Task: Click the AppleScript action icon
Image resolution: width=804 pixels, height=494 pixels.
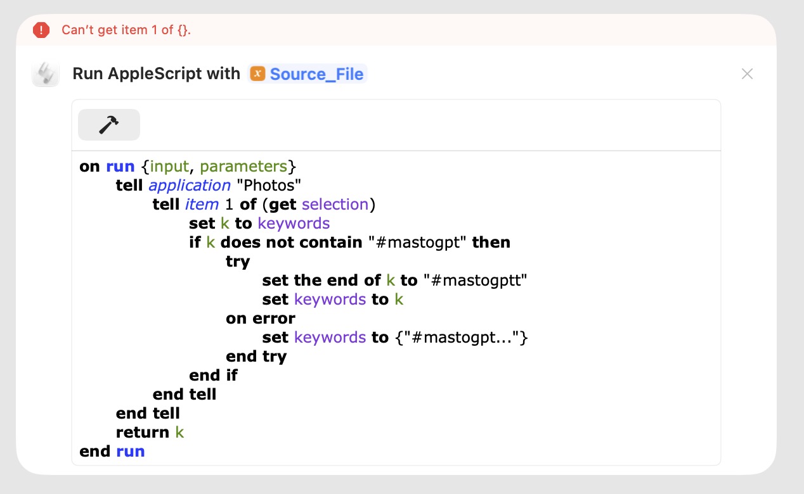Action: point(46,74)
